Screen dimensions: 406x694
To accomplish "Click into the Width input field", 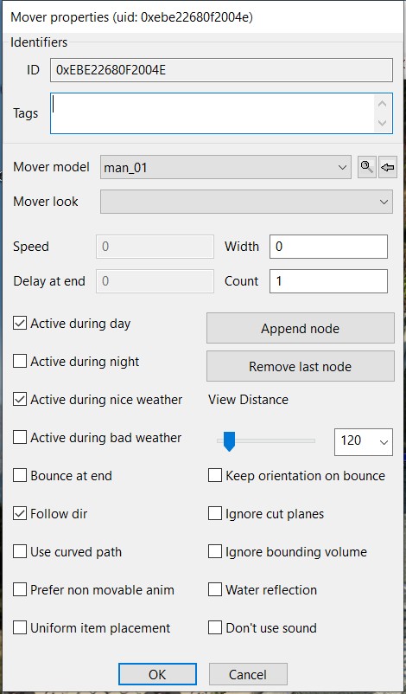I will pos(329,247).
